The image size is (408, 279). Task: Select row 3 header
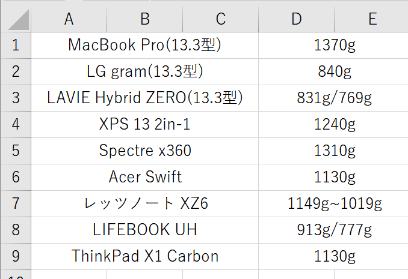16,98
